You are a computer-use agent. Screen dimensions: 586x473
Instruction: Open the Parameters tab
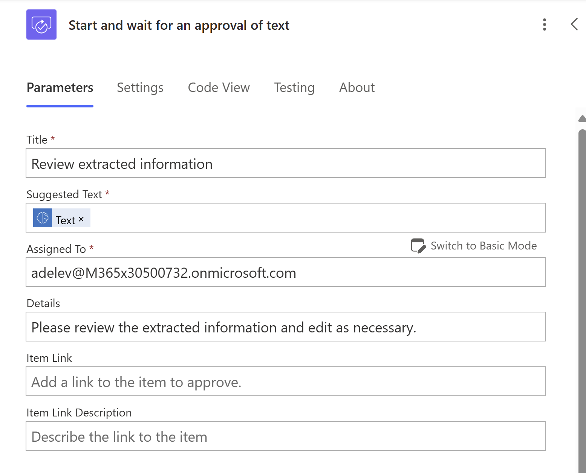[x=60, y=88]
